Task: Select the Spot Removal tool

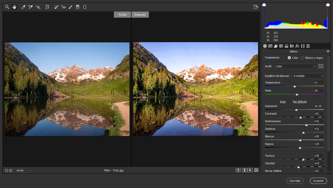Action: (x=56, y=7)
